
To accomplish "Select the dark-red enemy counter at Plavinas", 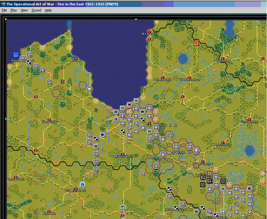I will (x=196, y=165).
